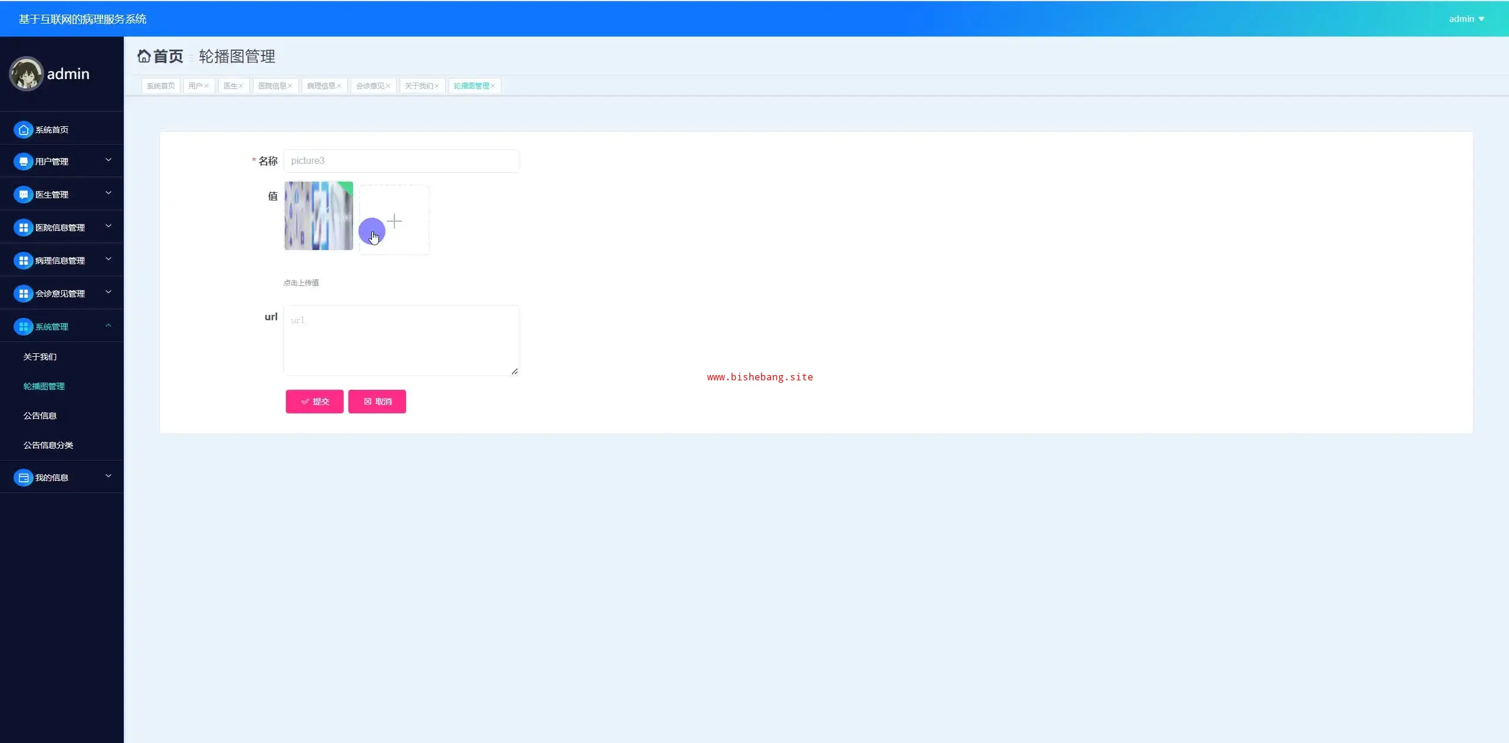Click the admin avatar picture
Viewport: 1509px width, 743px height.
26,74
